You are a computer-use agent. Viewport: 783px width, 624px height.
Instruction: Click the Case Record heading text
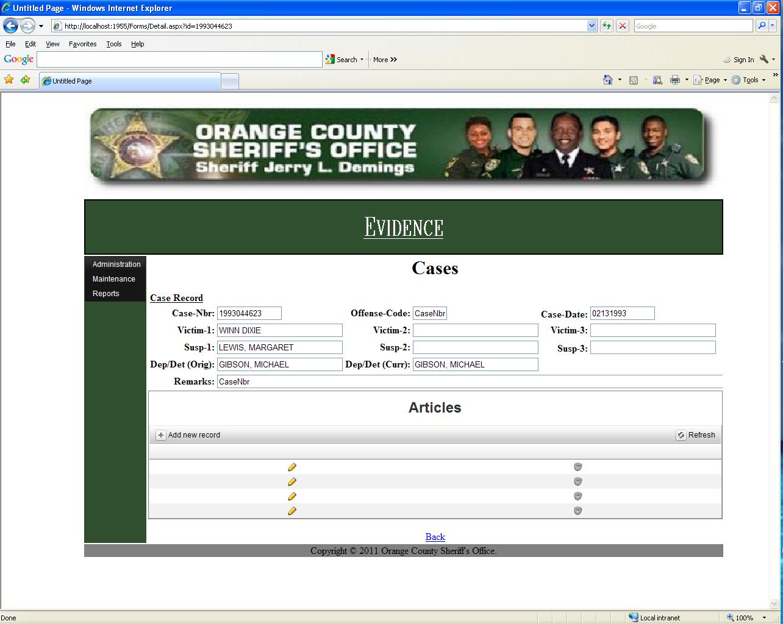click(176, 298)
